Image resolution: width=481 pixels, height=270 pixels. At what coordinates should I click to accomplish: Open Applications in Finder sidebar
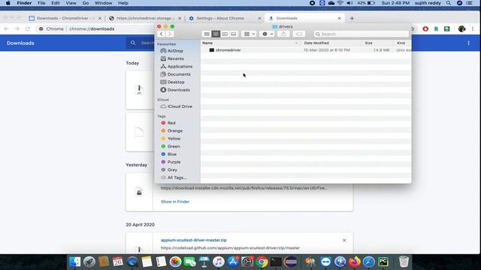[x=180, y=67]
